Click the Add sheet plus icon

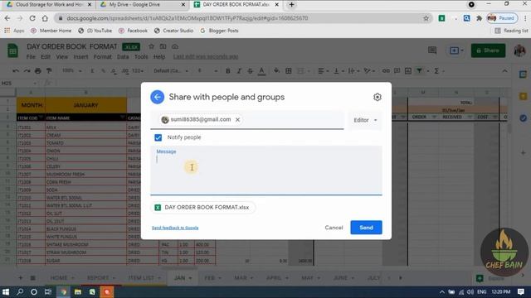pyautogui.click(x=21, y=278)
